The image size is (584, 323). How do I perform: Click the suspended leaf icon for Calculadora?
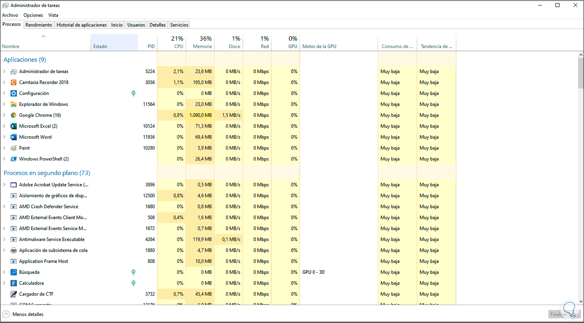click(133, 283)
